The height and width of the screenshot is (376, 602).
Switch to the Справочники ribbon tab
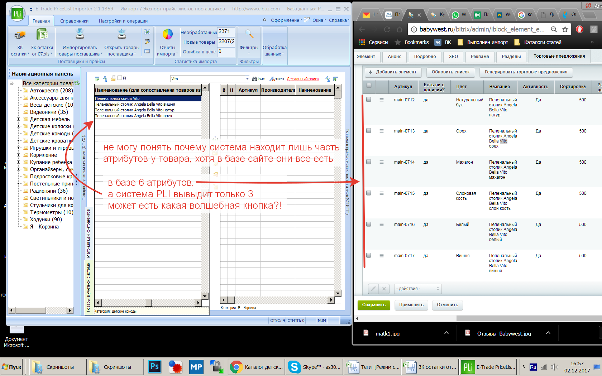74,21
